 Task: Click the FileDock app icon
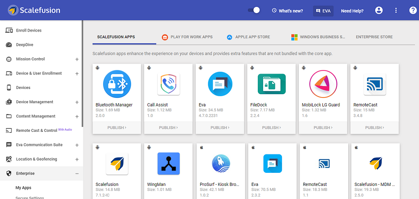(272, 84)
